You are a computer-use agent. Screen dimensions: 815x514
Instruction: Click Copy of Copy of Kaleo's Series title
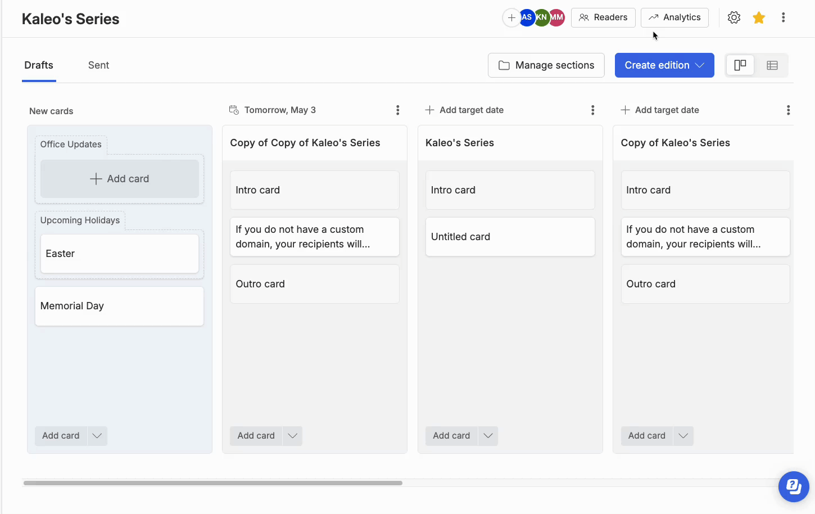click(x=305, y=143)
